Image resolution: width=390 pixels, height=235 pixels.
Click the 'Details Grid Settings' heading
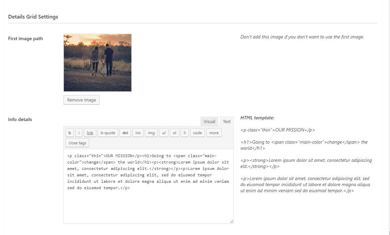click(33, 17)
